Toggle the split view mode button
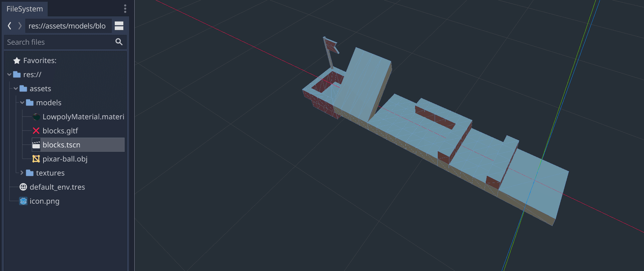This screenshot has width=644, height=271. (x=119, y=26)
